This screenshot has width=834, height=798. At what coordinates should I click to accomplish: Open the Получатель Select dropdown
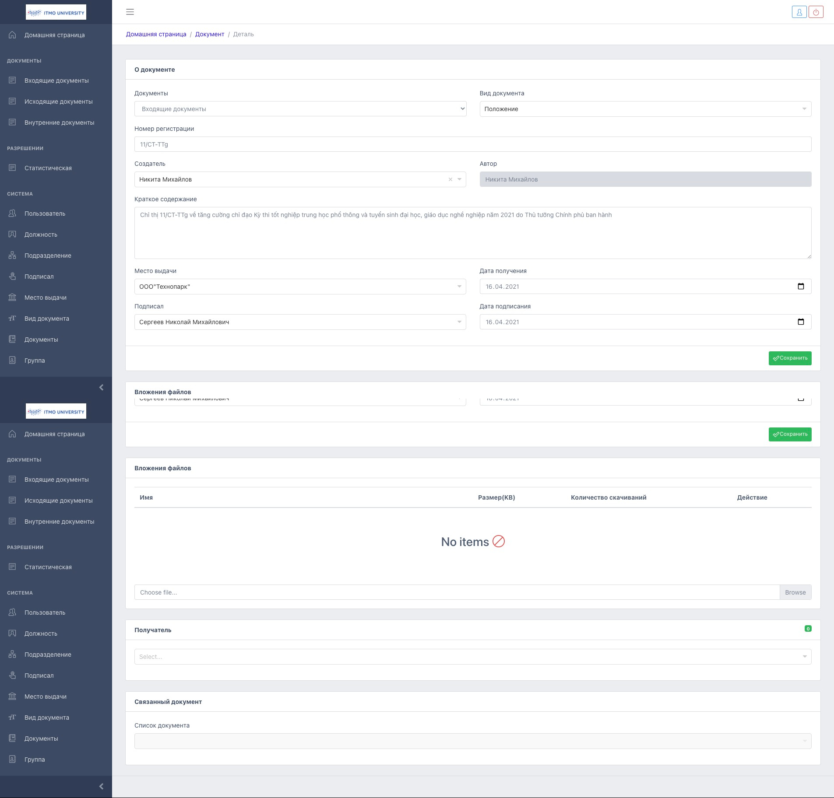(x=472, y=657)
